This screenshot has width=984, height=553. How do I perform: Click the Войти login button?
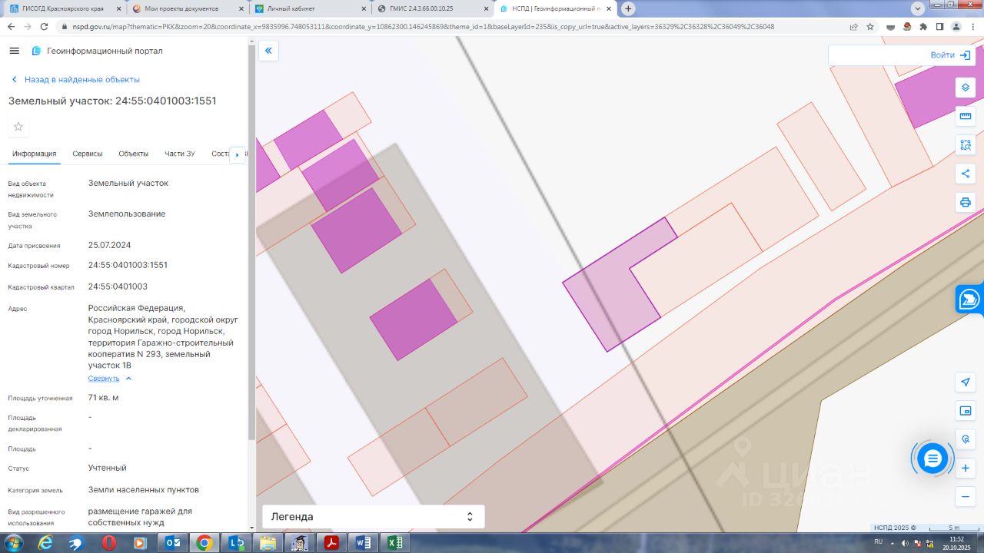(942, 55)
